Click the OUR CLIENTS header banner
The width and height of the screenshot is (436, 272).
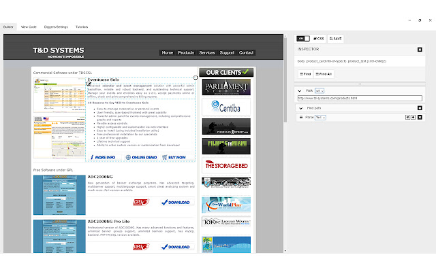tap(226, 73)
